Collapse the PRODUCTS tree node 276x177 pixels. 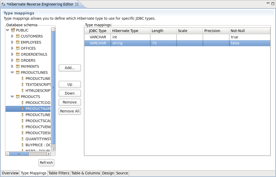pyautogui.click(x=12, y=97)
